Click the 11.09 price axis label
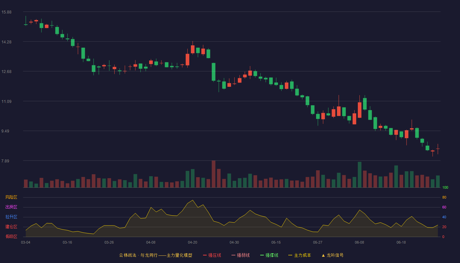This screenshot has height=263, width=460. click(6, 102)
